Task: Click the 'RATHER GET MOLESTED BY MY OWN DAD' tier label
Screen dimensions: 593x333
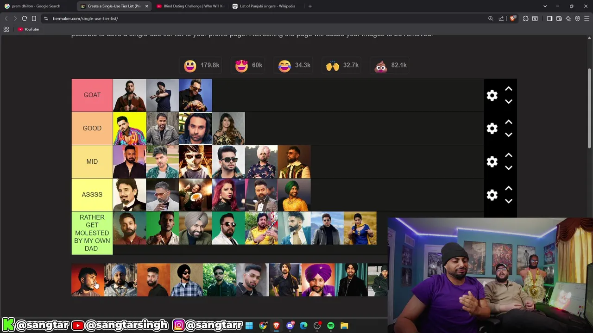Action: click(92, 233)
